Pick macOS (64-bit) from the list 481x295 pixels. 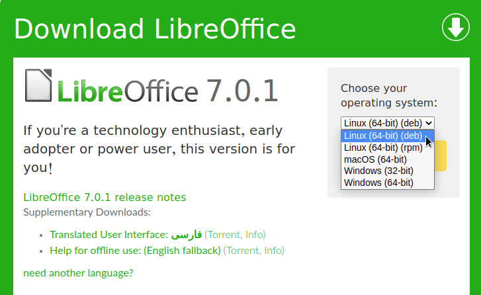coord(375,159)
